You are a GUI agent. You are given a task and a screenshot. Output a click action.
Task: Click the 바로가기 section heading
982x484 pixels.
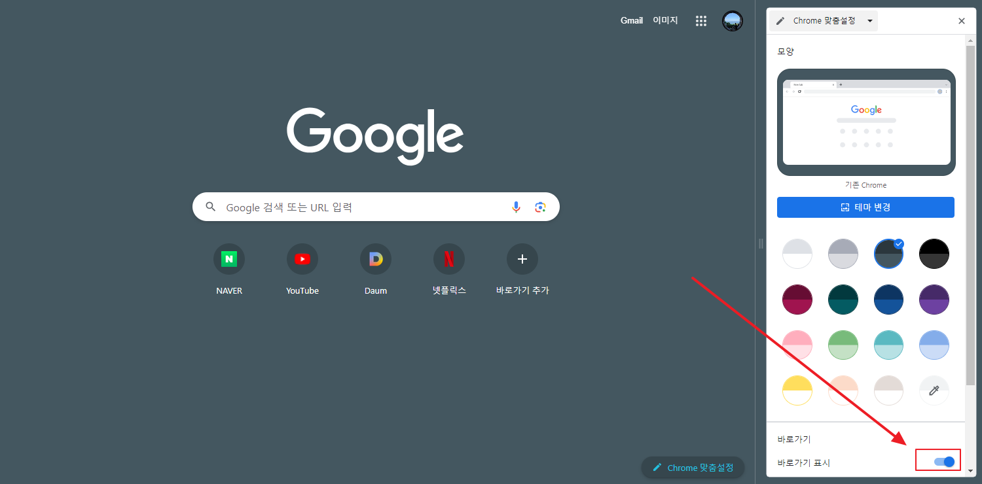pyautogui.click(x=794, y=440)
